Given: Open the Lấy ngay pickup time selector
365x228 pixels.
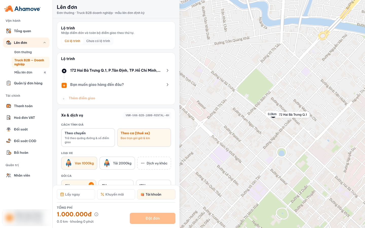Looking at the screenshot, I should [76, 194].
